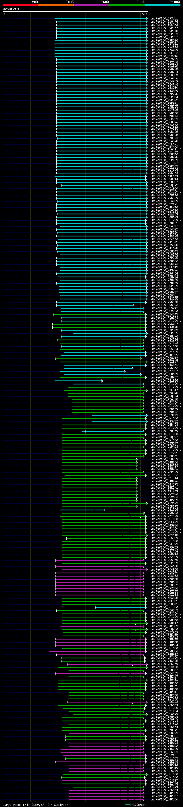Select UniRef100_Q8C2M0 entry
Viewport: 183px width, 807px height.
click(164, 664)
